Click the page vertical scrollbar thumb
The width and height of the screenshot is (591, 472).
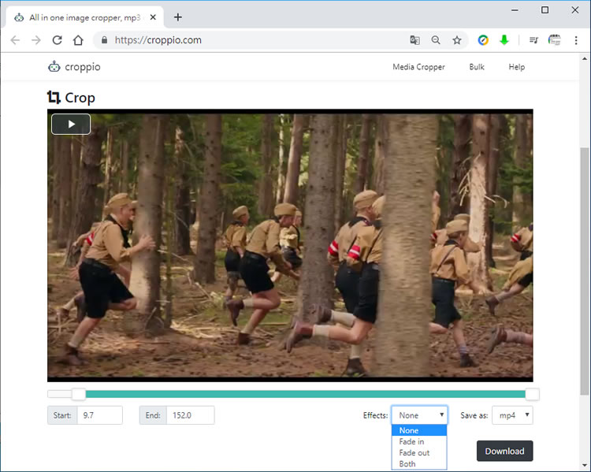pyautogui.click(x=585, y=271)
